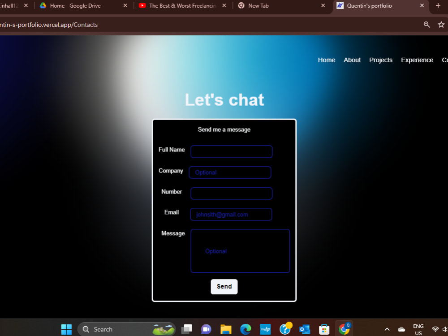Image resolution: width=448 pixels, height=336 pixels.
Task: Open Task View from taskbar
Action: click(187, 329)
